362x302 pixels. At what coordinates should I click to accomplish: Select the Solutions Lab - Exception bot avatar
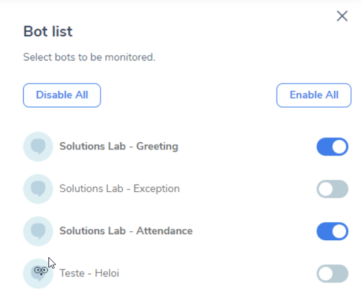coord(38,189)
